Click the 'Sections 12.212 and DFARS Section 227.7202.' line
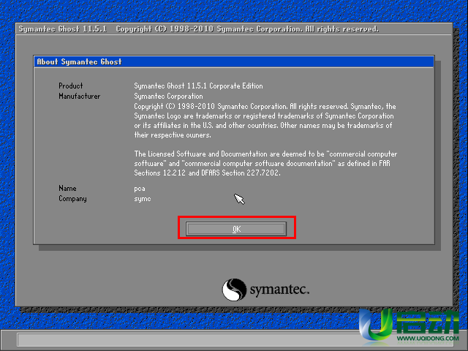This screenshot has height=351, width=468. tap(207, 173)
